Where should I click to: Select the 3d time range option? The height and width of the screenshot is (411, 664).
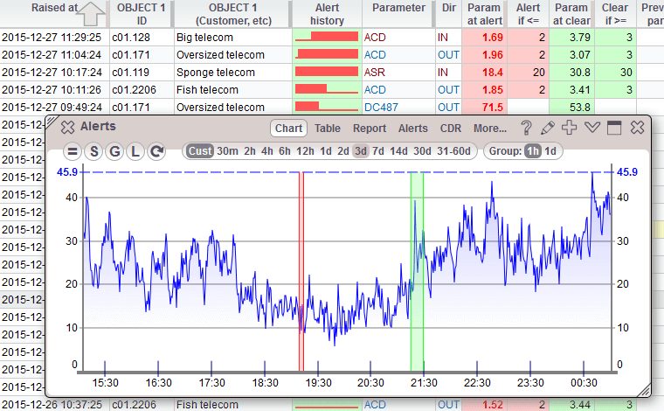pos(359,151)
